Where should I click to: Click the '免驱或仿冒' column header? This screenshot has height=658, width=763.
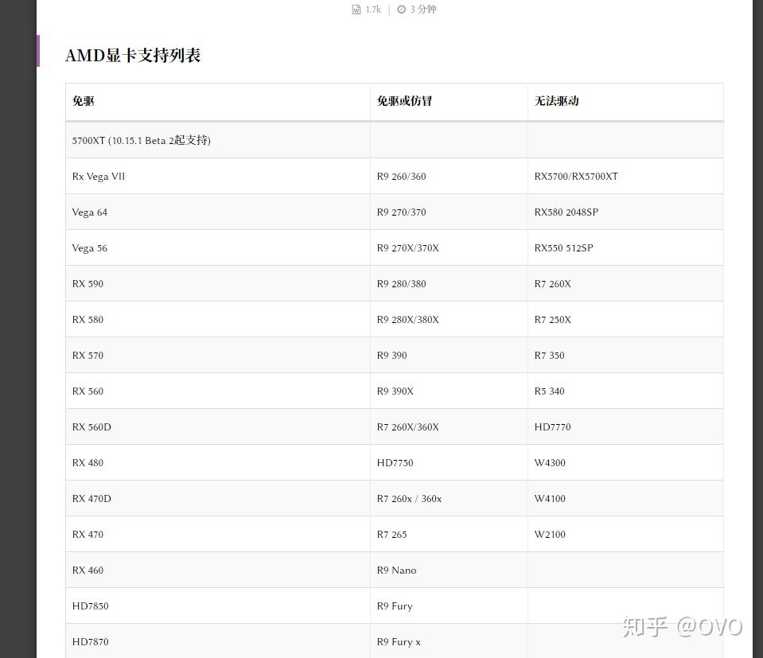[449, 101]
